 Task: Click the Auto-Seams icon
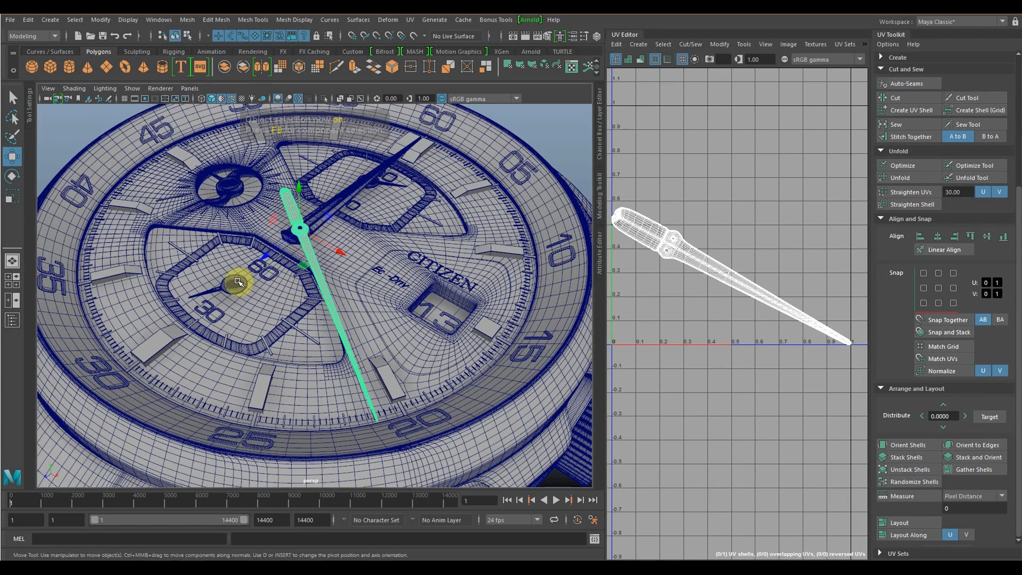click(882, 83)
